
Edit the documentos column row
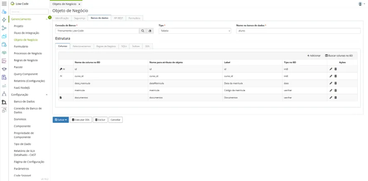(x=331, y=97)
